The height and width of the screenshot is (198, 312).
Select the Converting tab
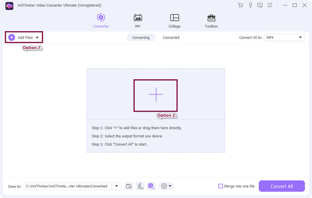pos(141,37)
